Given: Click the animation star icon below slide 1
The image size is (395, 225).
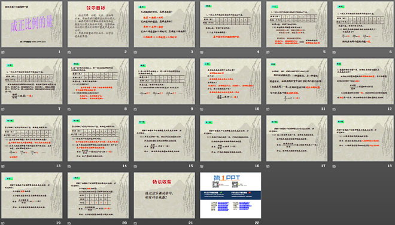Looking at the screenshot, I should (3, 53).
